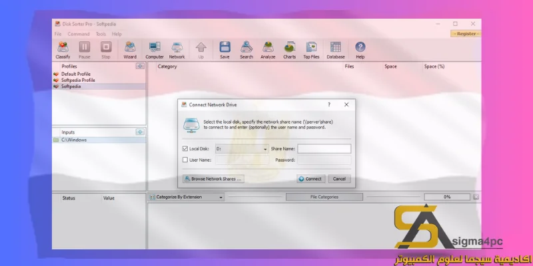Click the Cancel button
533x266 pixels.
pyautogui.click(x=339, y=179)
